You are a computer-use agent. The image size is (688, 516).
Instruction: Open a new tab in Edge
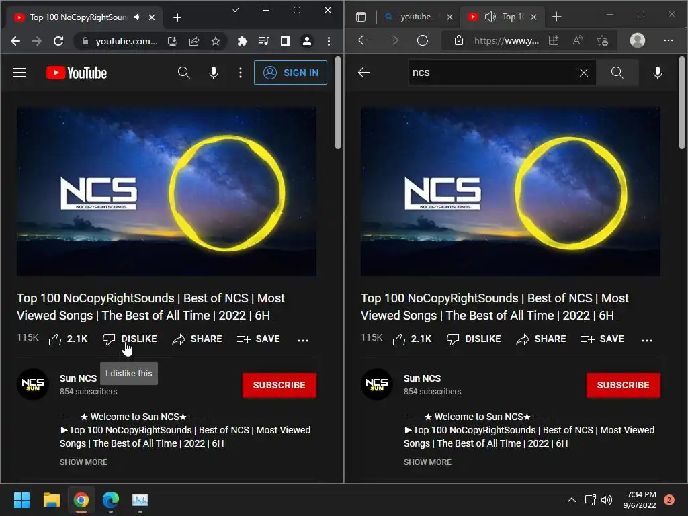pos(556,17)
